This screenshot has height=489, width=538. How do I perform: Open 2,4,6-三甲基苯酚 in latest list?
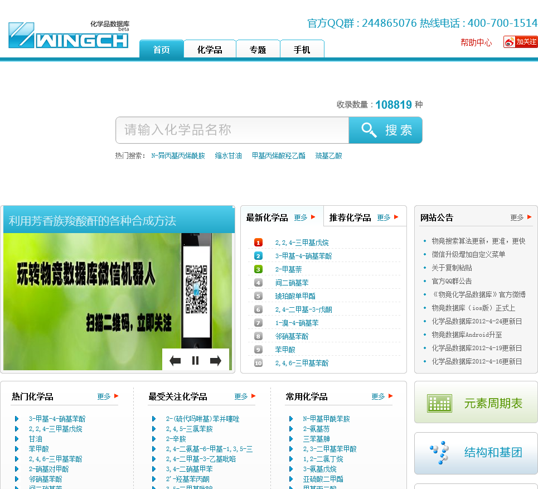(302, 363)
